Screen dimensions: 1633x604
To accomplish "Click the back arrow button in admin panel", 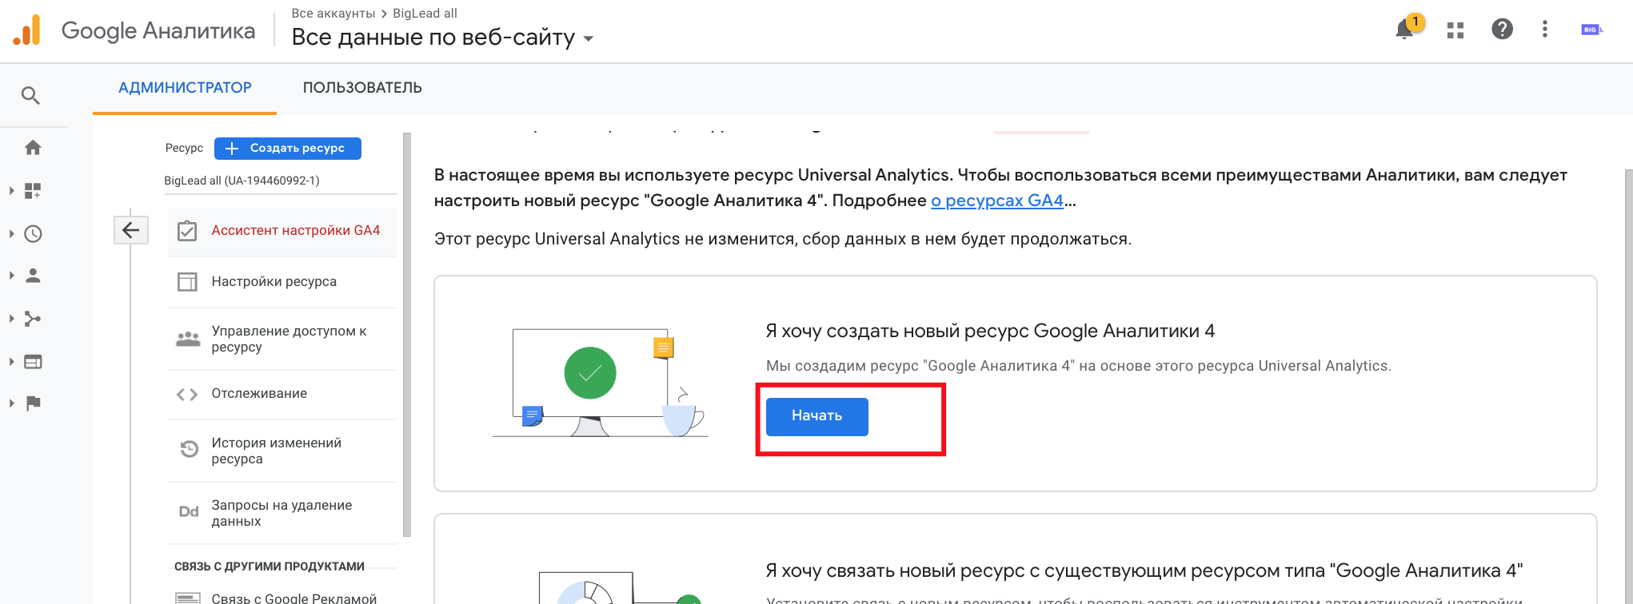I will pos(130,231).
